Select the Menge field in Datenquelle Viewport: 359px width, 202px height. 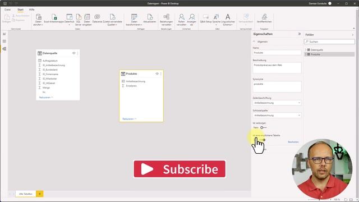[x=46, y=88]
